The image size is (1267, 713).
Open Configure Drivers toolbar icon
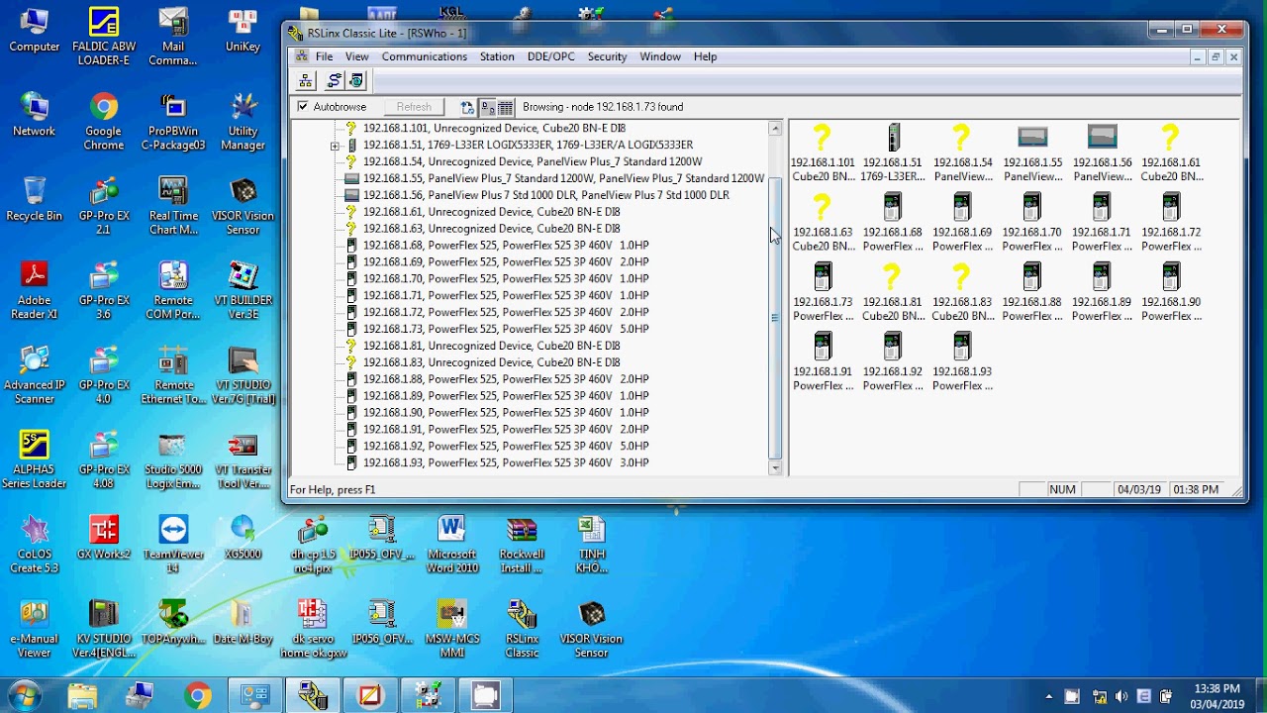(334, 81)
